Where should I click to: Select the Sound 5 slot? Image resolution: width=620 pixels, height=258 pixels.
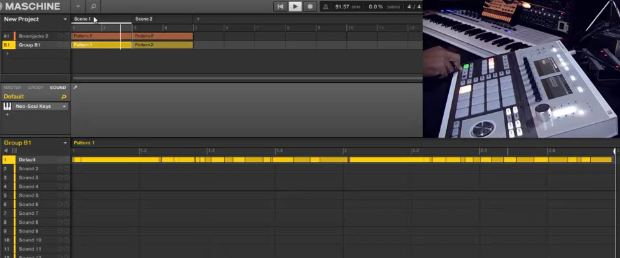[x=35, y=195]
